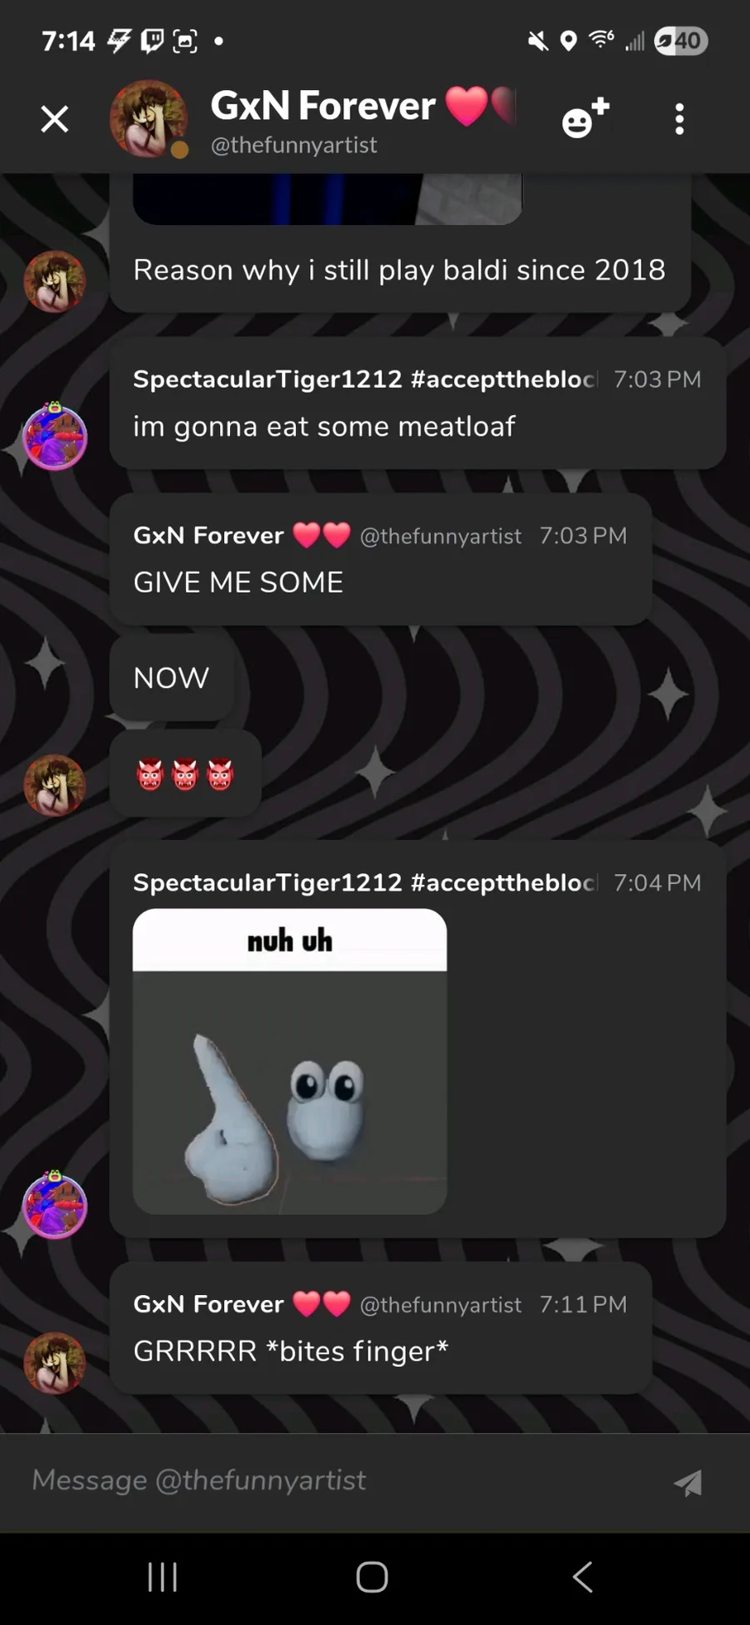This screenshot has height=1625, width=750.
Task: Tap the GxN Forever title in the header
Action: pyautogui.click(x=322, y=106)
